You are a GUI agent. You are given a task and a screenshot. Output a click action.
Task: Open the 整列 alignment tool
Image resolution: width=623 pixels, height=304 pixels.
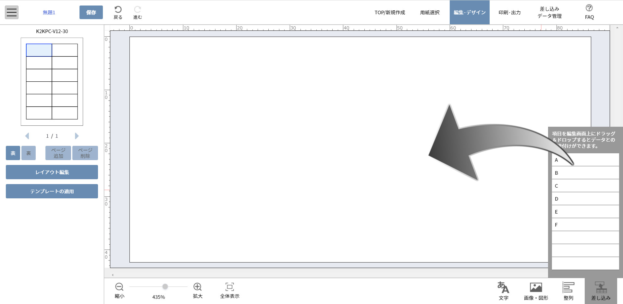coord(568,287)
